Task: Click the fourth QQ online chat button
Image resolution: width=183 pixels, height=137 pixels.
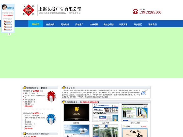Action: pos(8,29)
